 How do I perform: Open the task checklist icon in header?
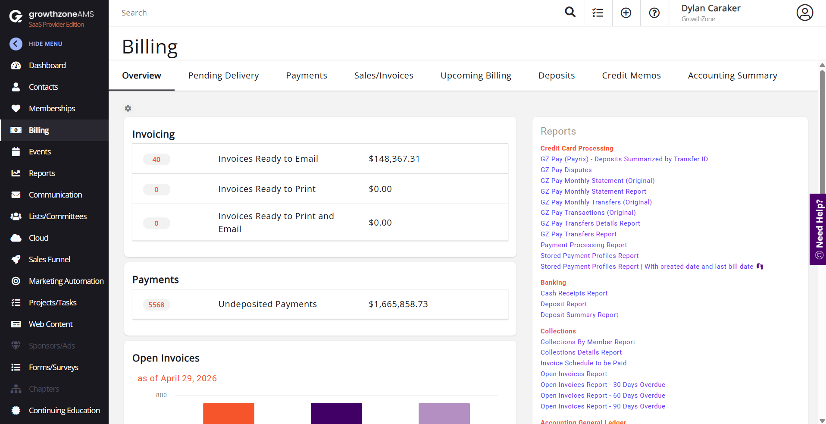[598, 13]
